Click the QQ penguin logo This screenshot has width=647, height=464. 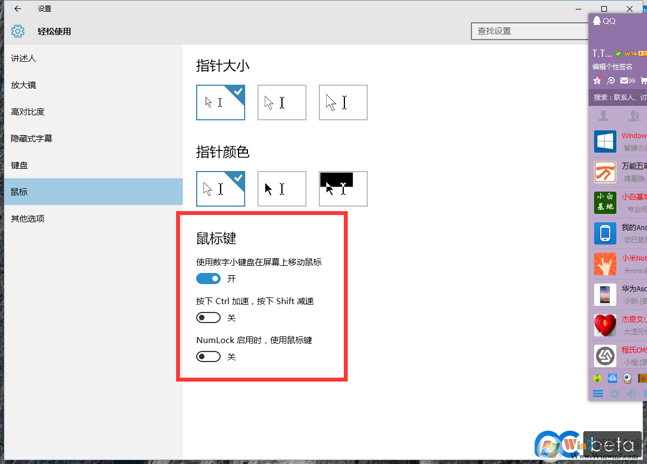[597, 21]
